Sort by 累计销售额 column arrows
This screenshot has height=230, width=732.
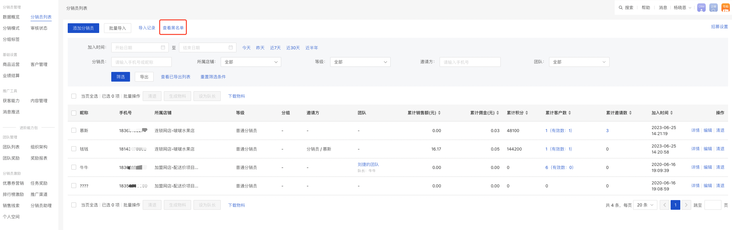click(439, 113)
